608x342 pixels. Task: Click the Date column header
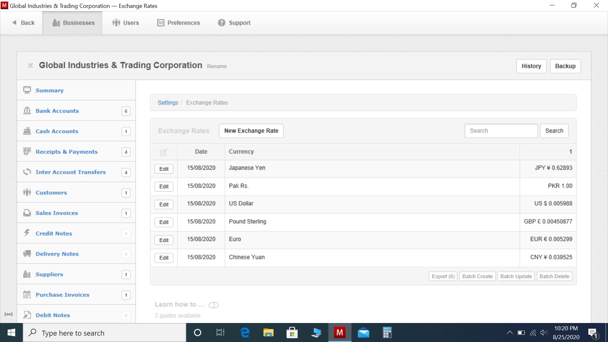[x=201, y=152]
